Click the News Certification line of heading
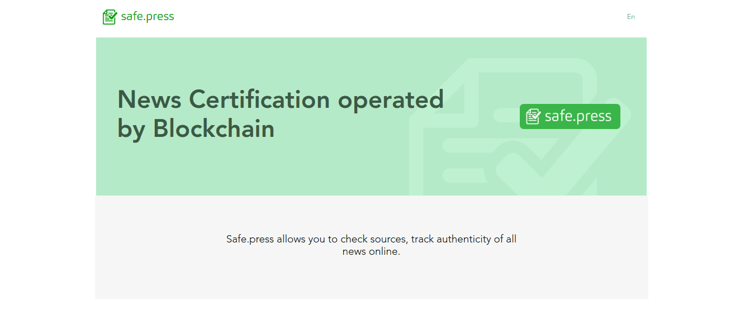 tap(224, 99)
